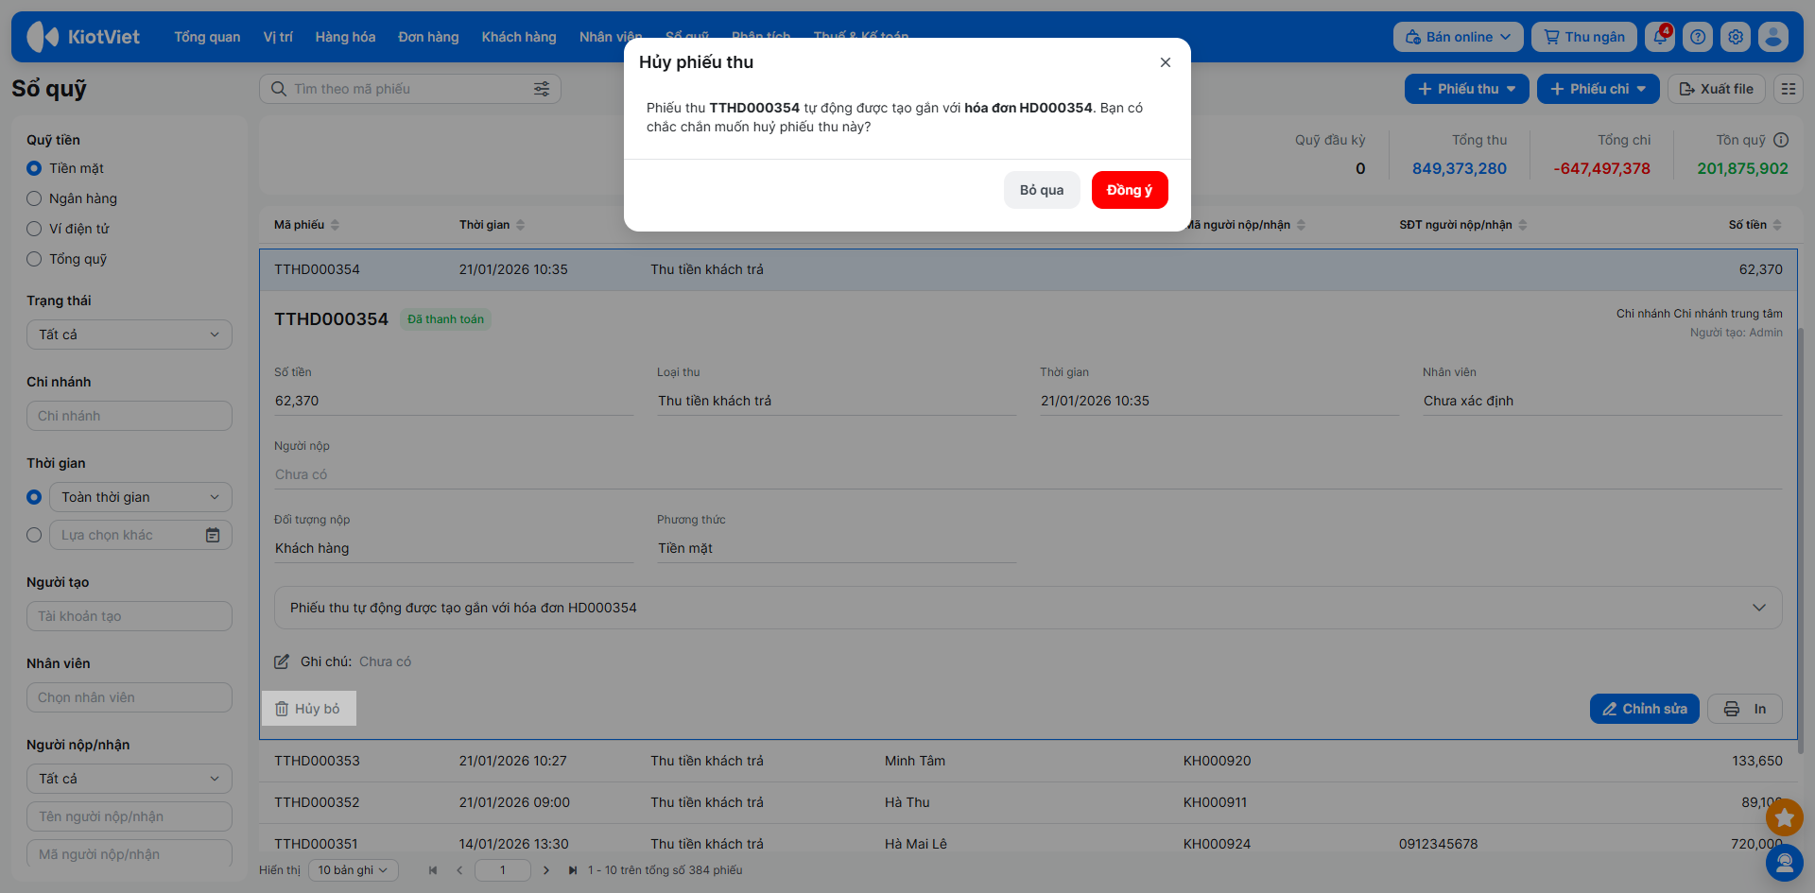The height and width of the screenshot is (893, 1815).
Task: Click the Tìm theo mã phiếu search field
Action: [406, 89]
